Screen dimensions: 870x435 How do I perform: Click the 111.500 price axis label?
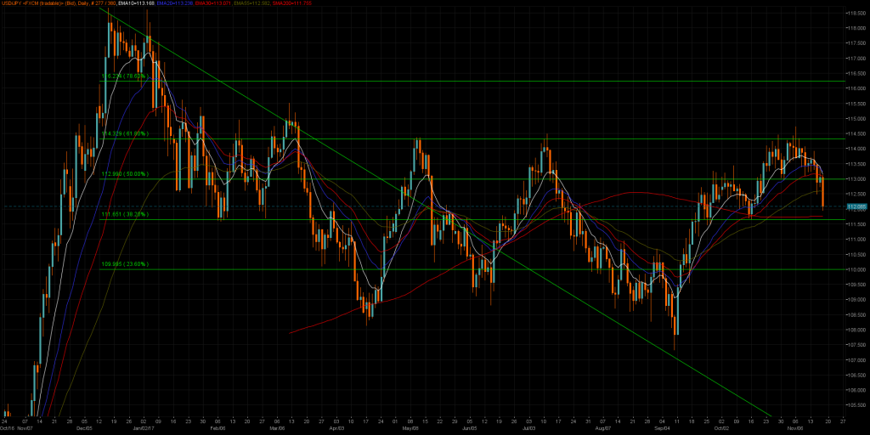pos(857,224)
